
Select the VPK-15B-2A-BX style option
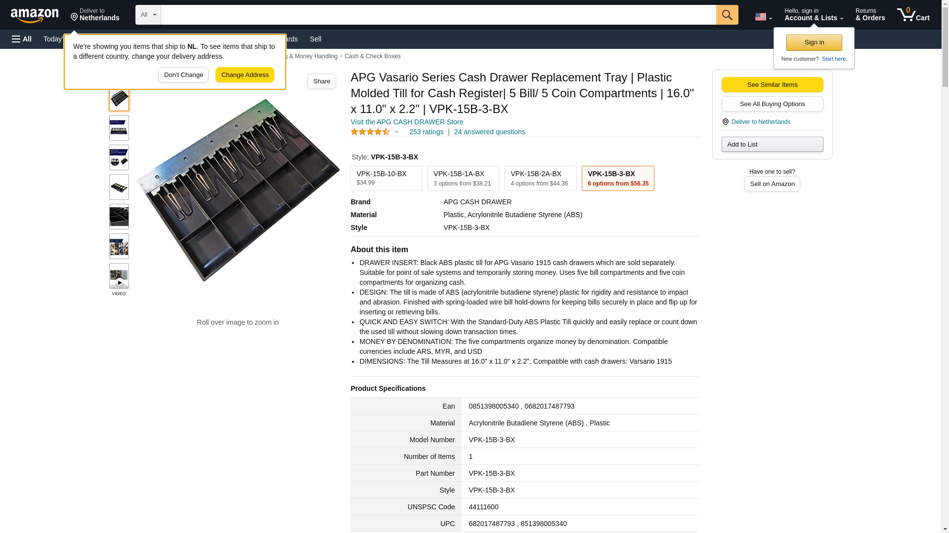540,178
